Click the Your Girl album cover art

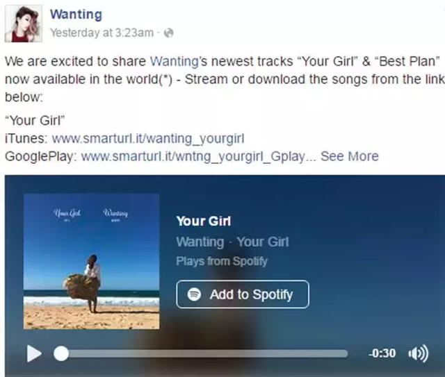91,261
